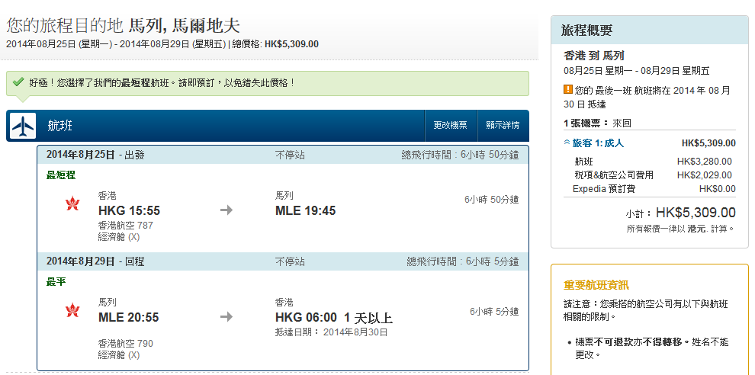Click the 重要航班資訊 heading
Screen dimensions: 755x375
click(596, 284)
